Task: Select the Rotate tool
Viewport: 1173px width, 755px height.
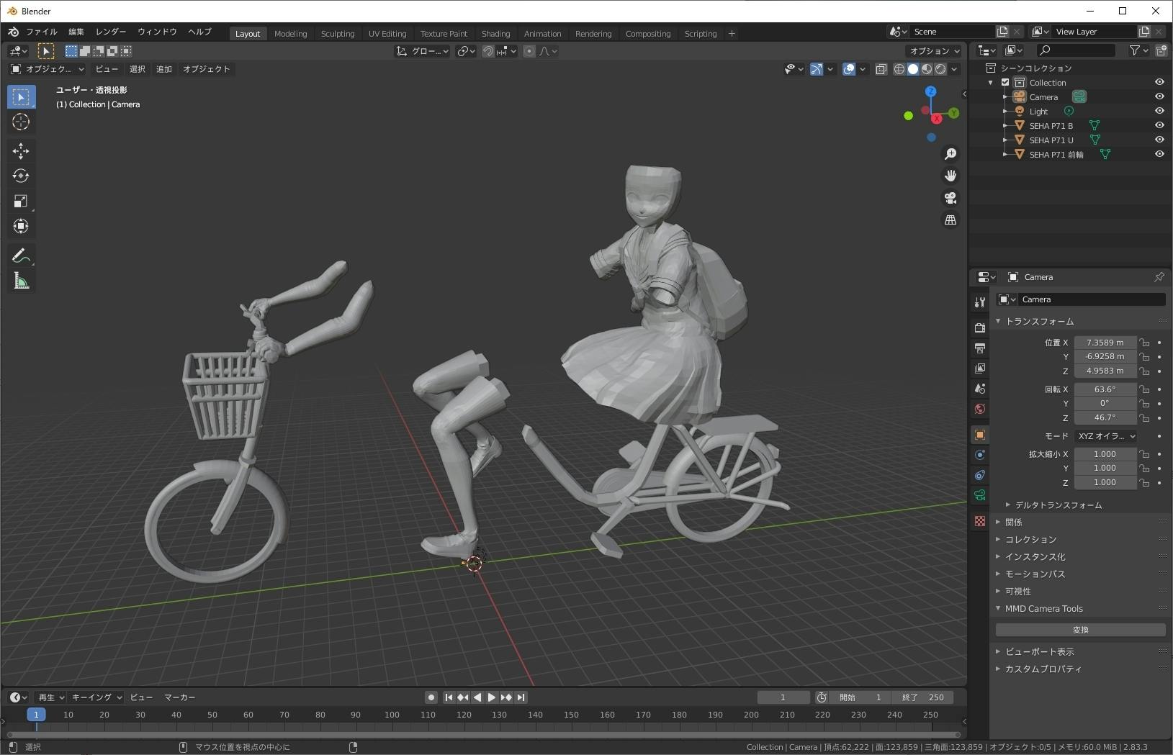Action: click(21, 176)
